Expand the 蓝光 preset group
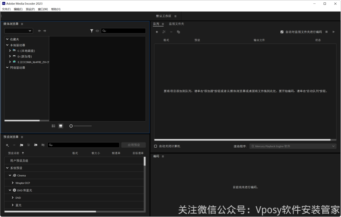 [x=12, y=205]
